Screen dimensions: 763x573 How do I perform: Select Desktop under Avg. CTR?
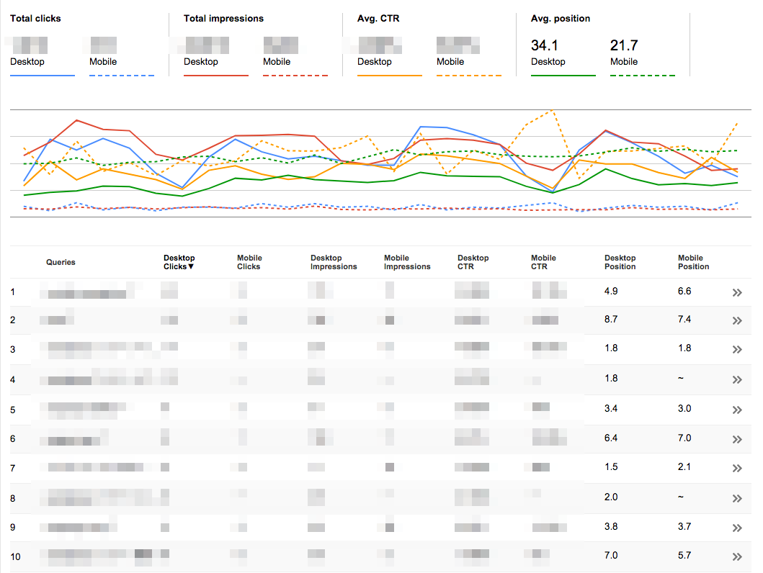(375, 62)
